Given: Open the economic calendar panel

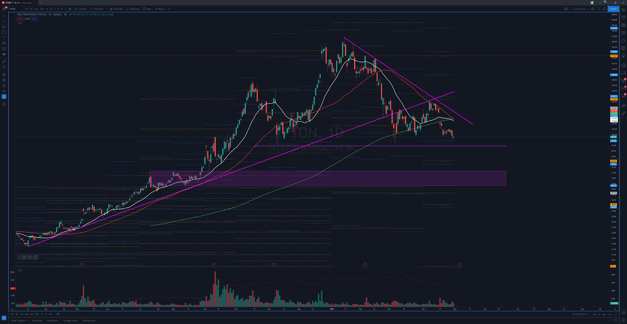Looking at the screenshot, I should tap(623, 48).
